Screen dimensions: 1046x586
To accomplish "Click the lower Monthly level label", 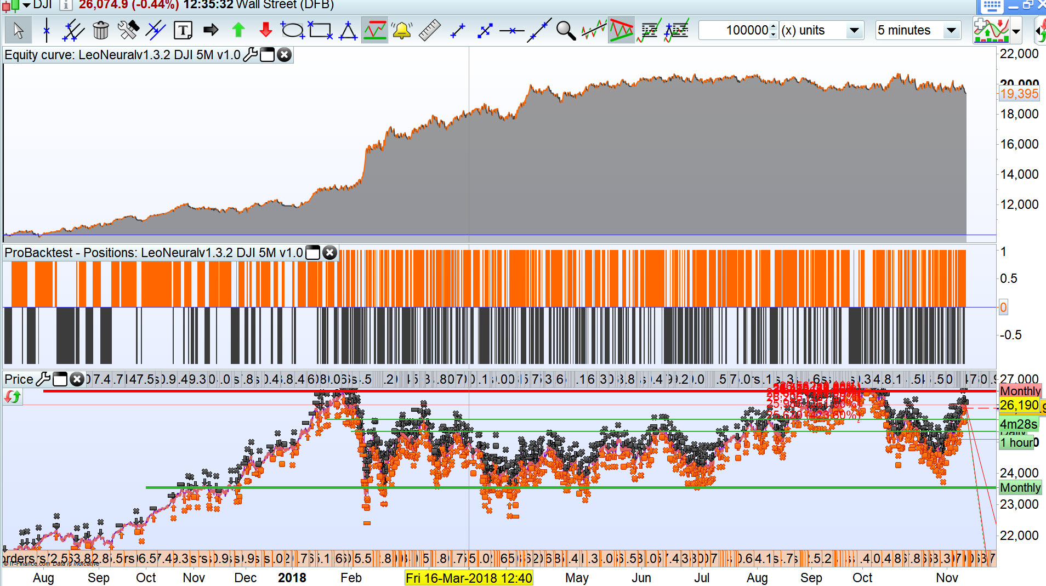I will [x=1020, y=487].
